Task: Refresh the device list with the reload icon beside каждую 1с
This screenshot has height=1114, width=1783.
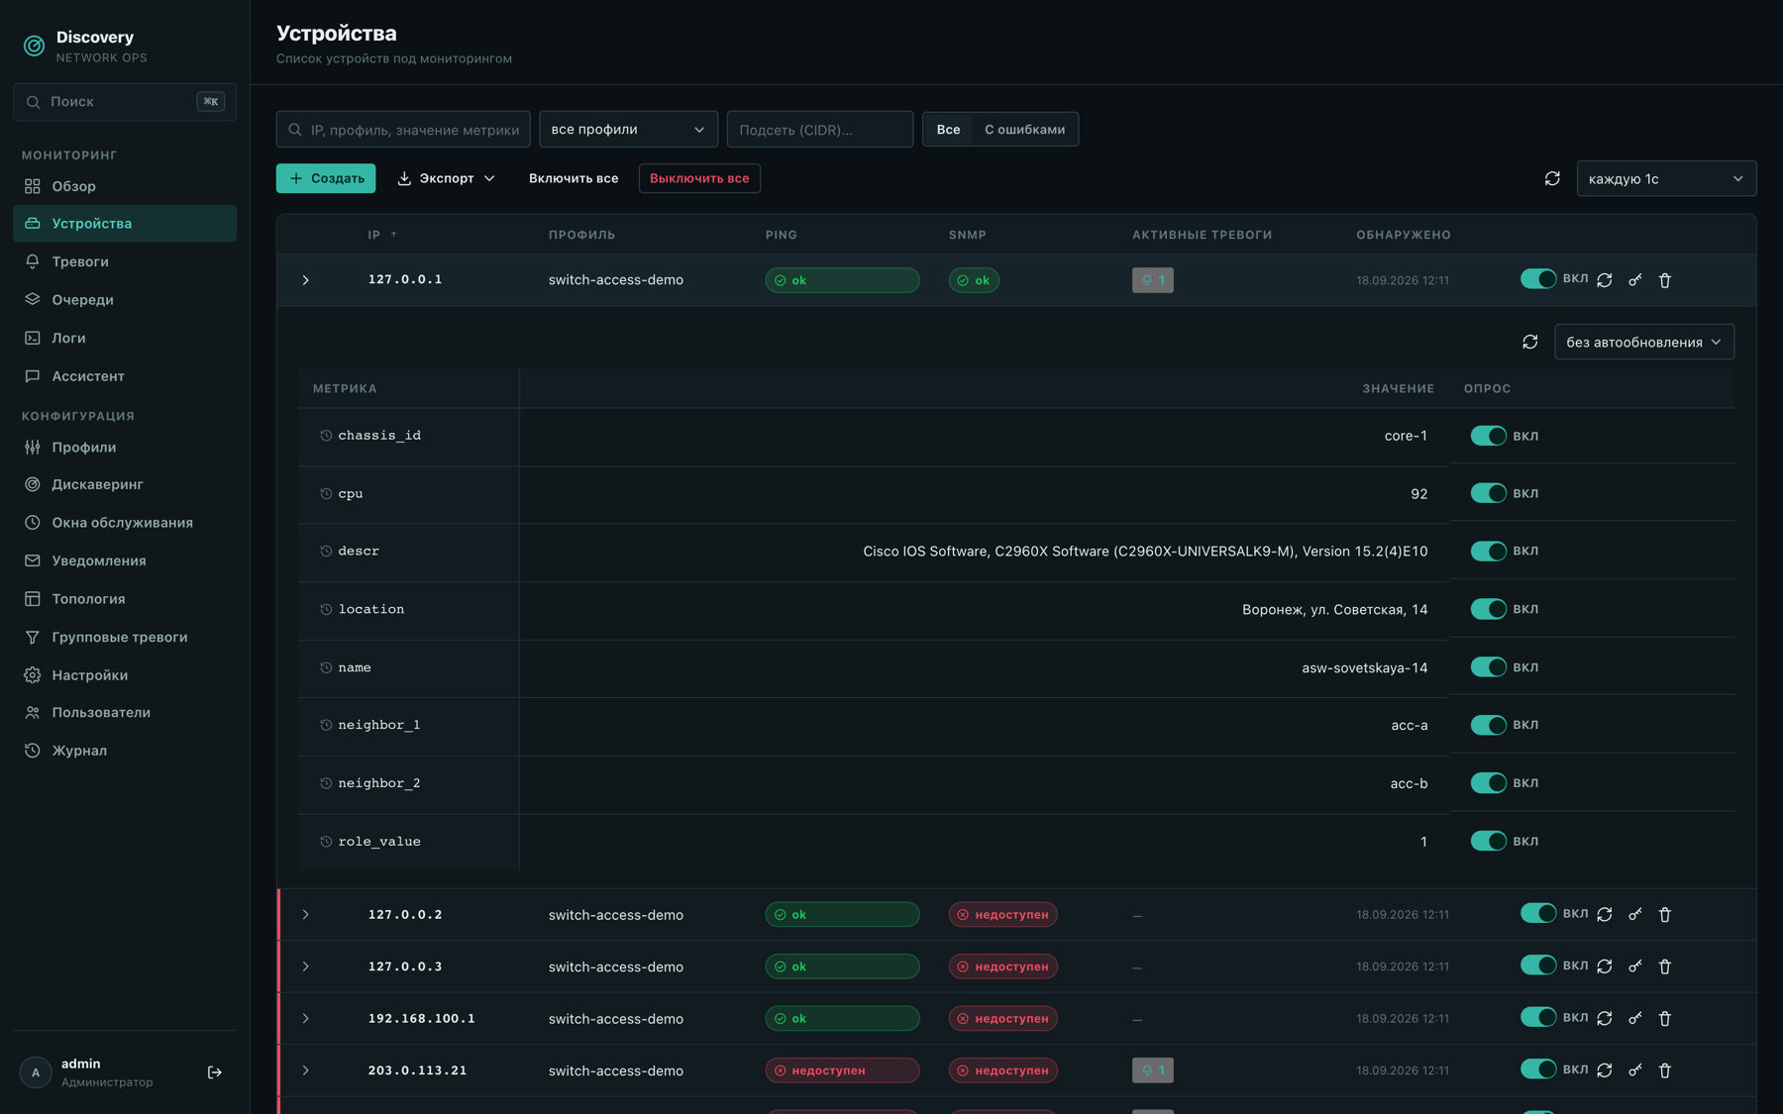Action: (1552, 178)
